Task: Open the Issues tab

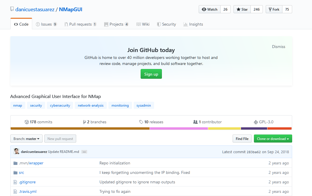Action: click(46, 24)
